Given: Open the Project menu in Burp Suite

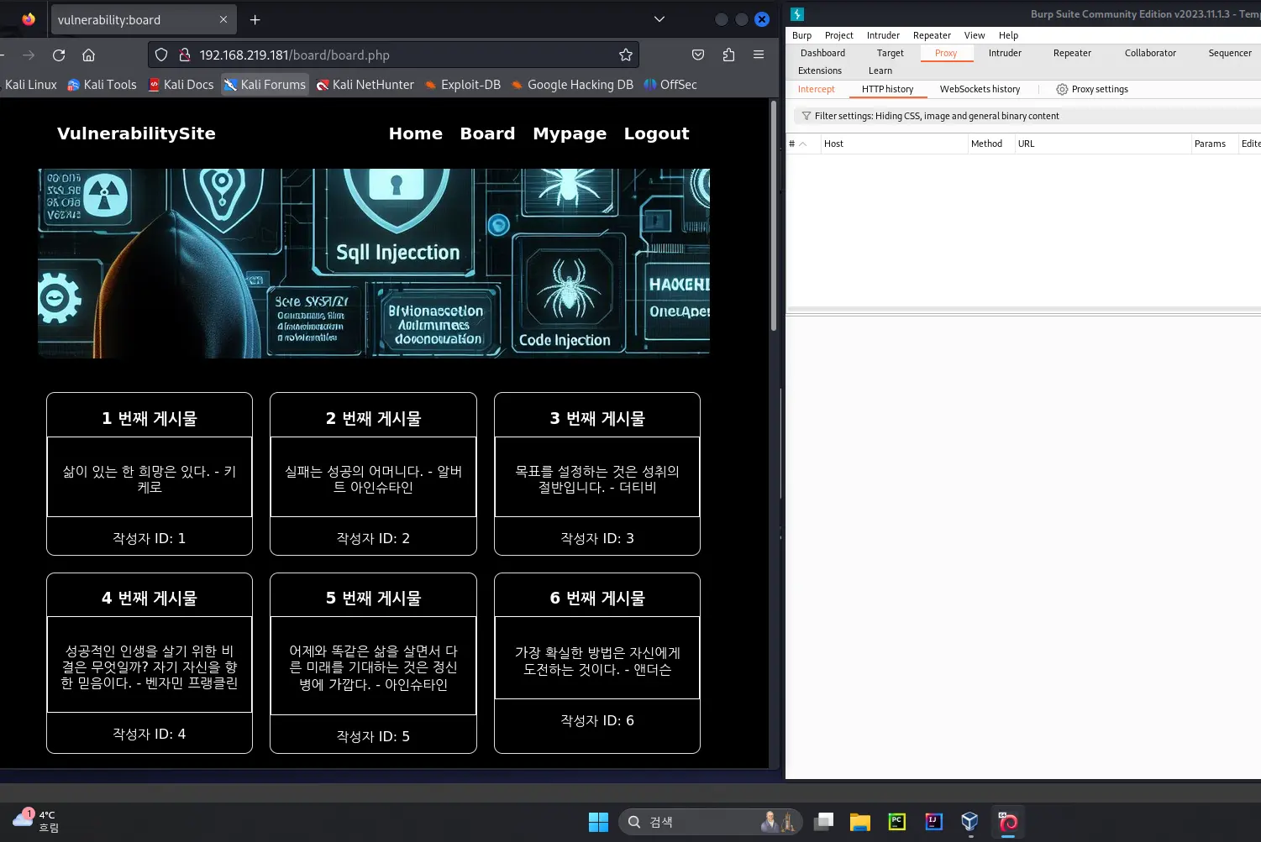Looking at the screenshot, I should pos(838,35).
